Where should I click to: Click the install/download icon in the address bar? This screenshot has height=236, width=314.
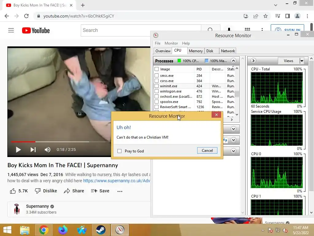pos(246,16)
